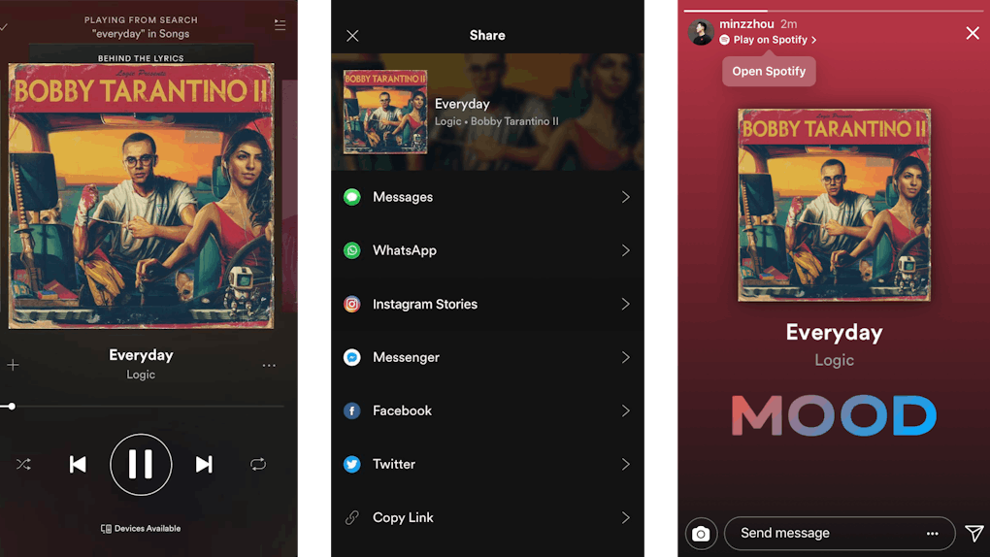Tap the small Spotify logo in story header
The image size is (990, 557).
[724, 40]
